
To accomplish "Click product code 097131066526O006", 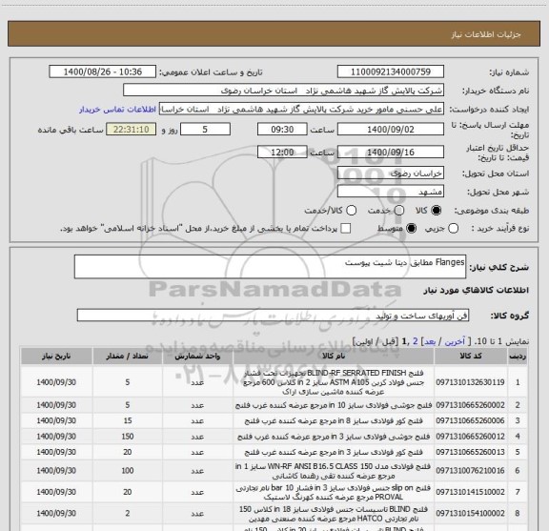I will coord(470,420).
